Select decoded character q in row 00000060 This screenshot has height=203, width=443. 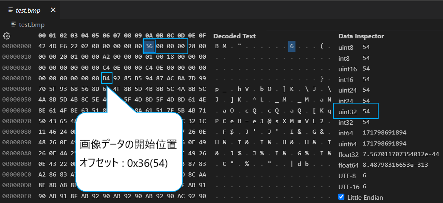coord(329,110)
